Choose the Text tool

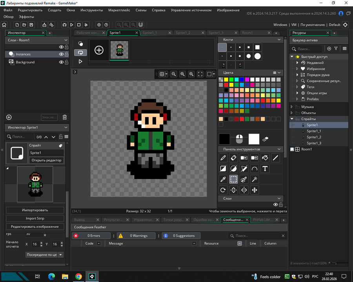point(265,169)
